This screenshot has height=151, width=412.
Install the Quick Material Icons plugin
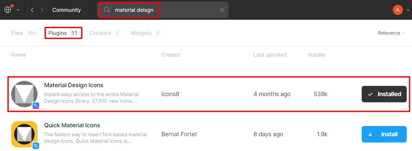click(x=384, y=134)
